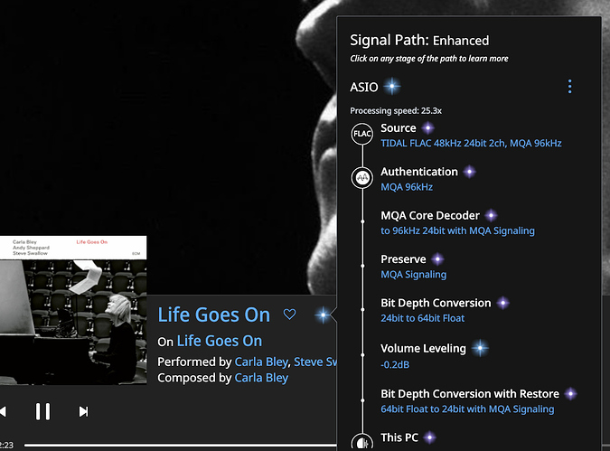Viewport: 610px width, 451px height.
Task: Click star beside Bit Depth Conversion with Restore
Action: click(571, 394)
